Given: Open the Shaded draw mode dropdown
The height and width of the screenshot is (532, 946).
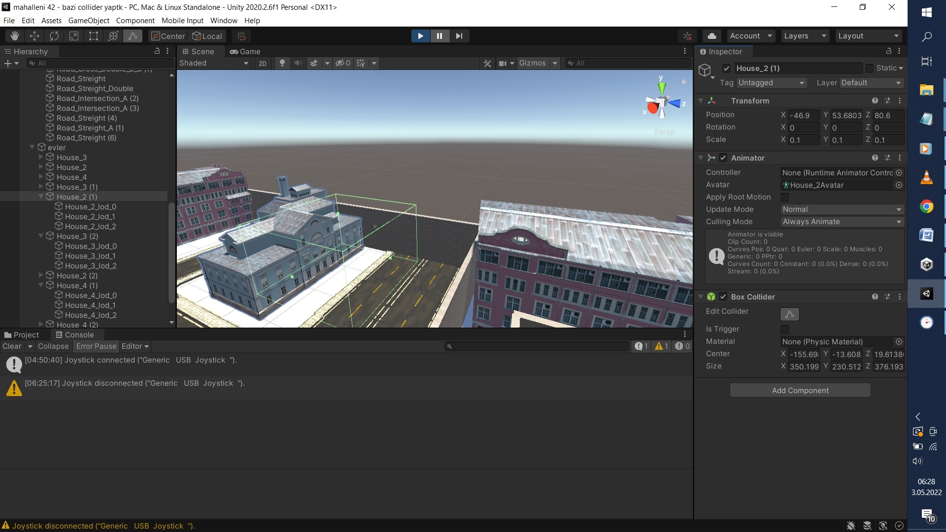Looking at the screenshot, I should 214,63.
